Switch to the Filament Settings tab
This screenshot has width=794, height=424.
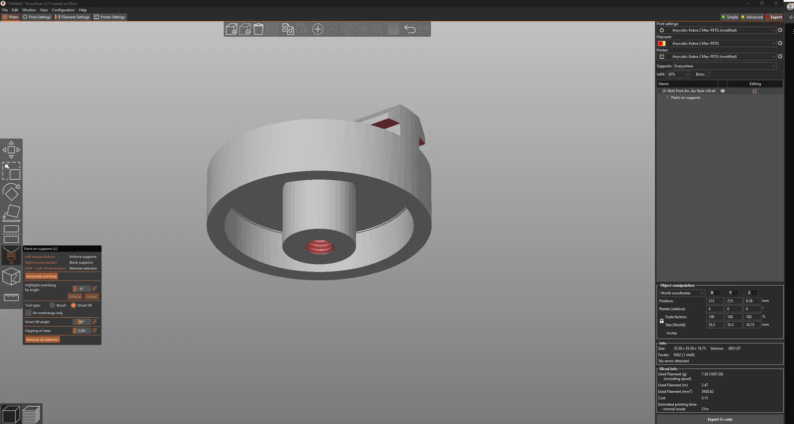pos(72,17)
